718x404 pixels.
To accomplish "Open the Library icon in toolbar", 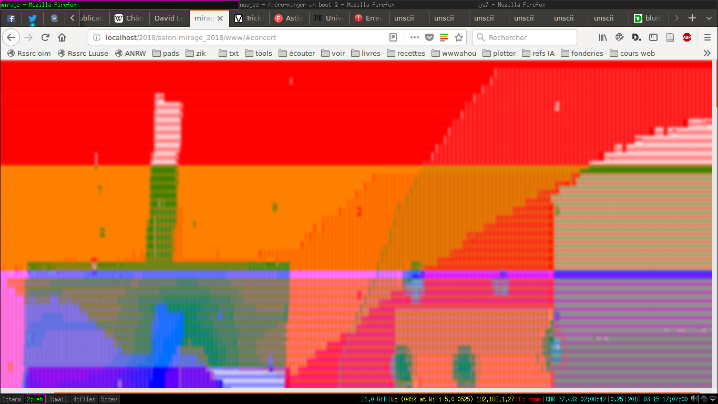I will tap(603, 37).
